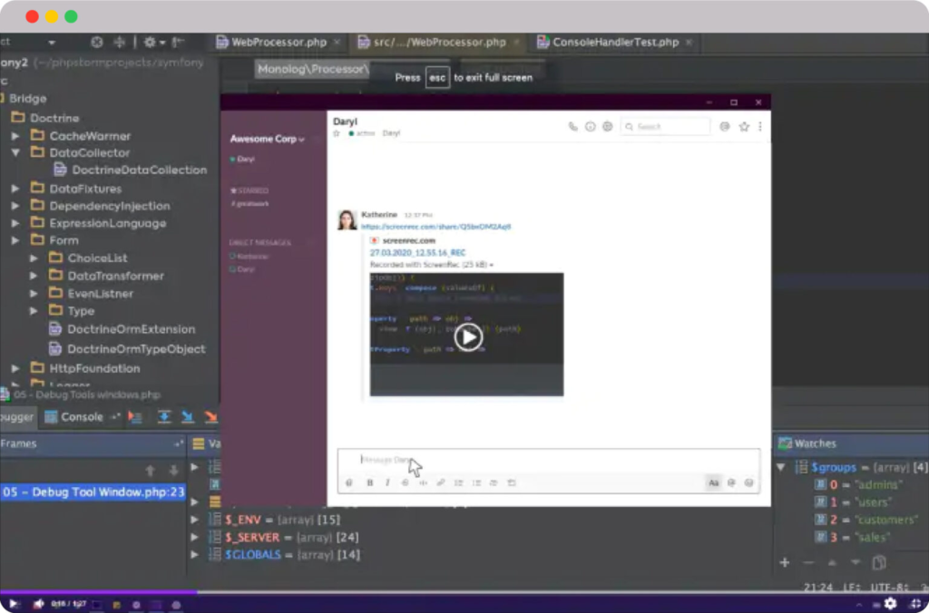Toggle the Aa formatting toolbar button
This screenshot has width=929, height=613.
(x=713, y=483)
